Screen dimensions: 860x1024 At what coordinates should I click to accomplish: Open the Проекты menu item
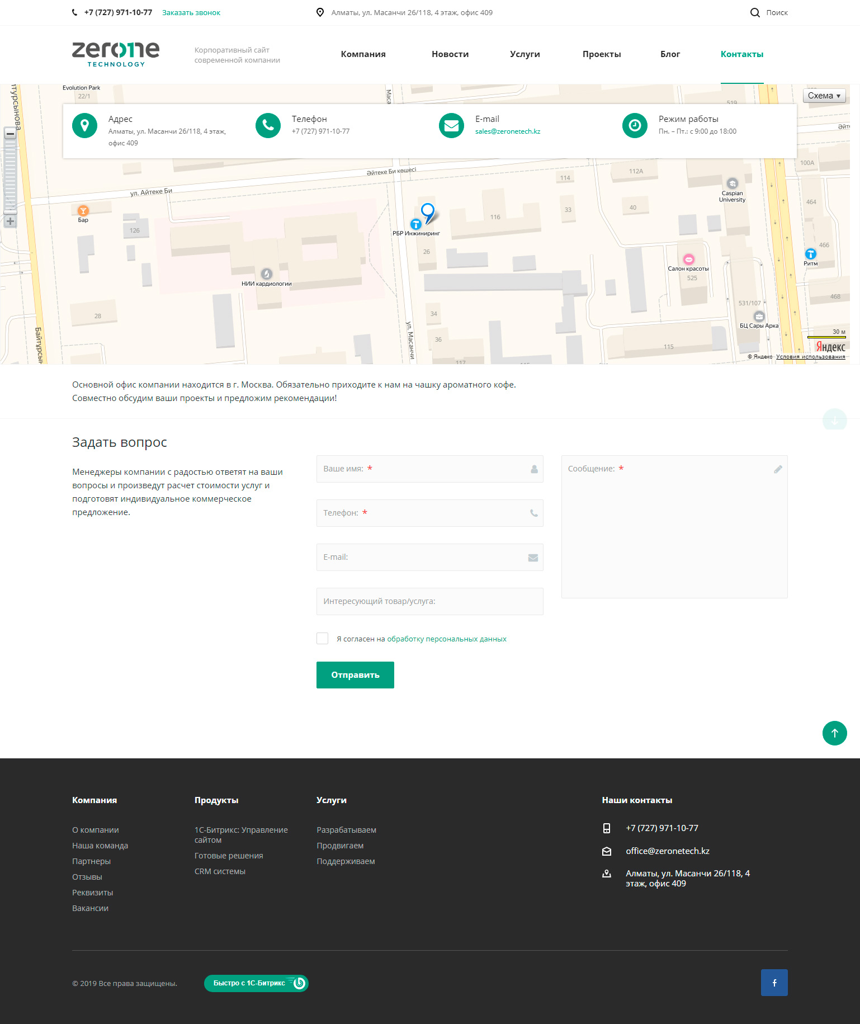(x=602, y=54)
